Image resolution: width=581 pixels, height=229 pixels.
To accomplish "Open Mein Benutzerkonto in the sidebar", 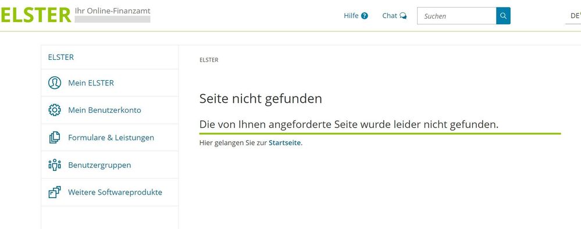I will tap(110, 110).
